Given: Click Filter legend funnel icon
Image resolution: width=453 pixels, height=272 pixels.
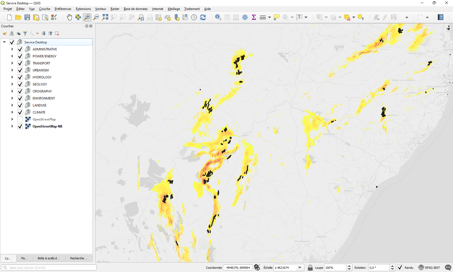Looking at the screenshot, I should [x=25, y=33].
